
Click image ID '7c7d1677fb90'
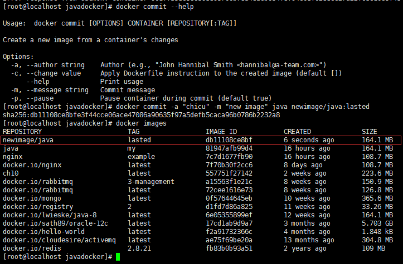pos(229,157)
